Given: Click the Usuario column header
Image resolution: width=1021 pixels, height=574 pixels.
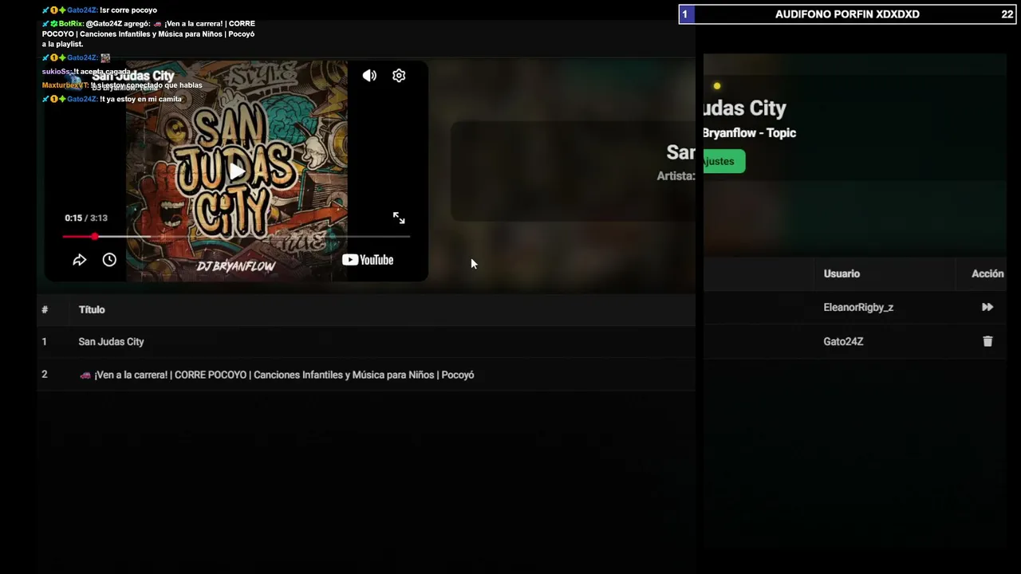Looking at the screenshot, I should click(842, 273).
